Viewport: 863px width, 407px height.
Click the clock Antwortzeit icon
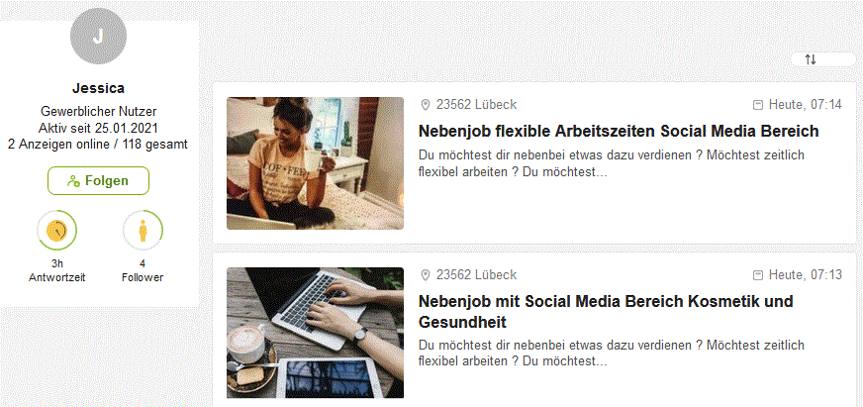[x=56, y=230]
